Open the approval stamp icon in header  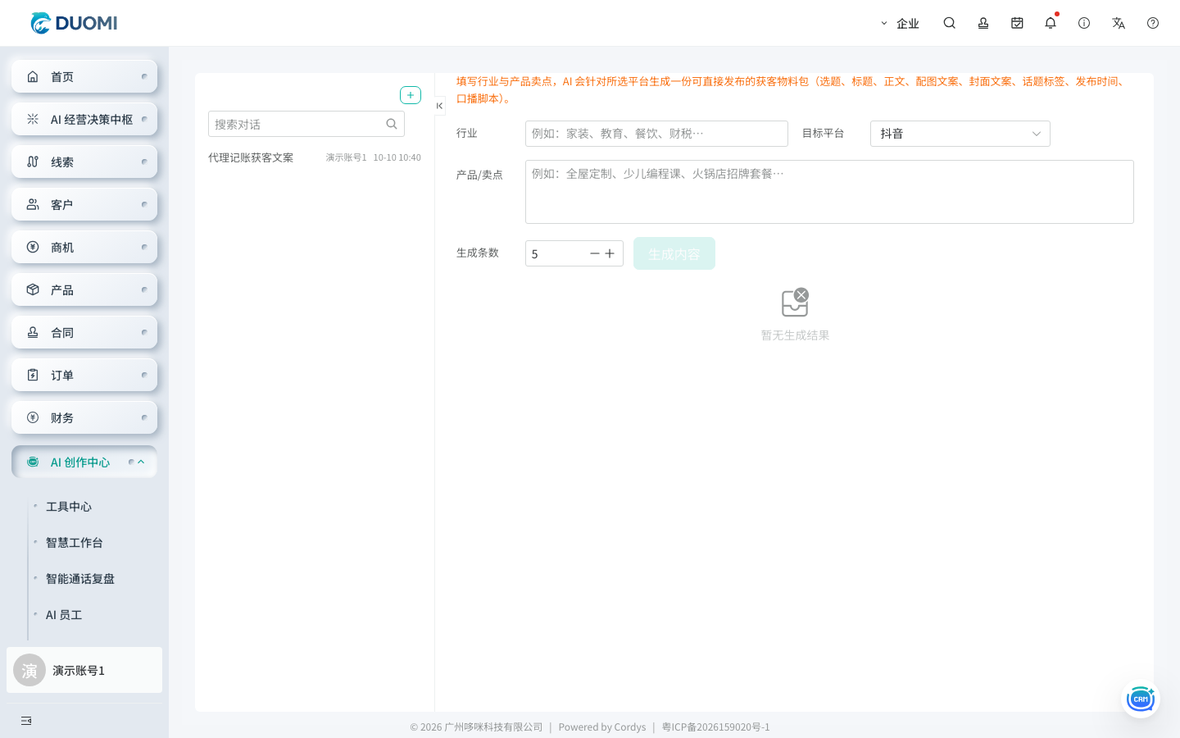(983, 23)
